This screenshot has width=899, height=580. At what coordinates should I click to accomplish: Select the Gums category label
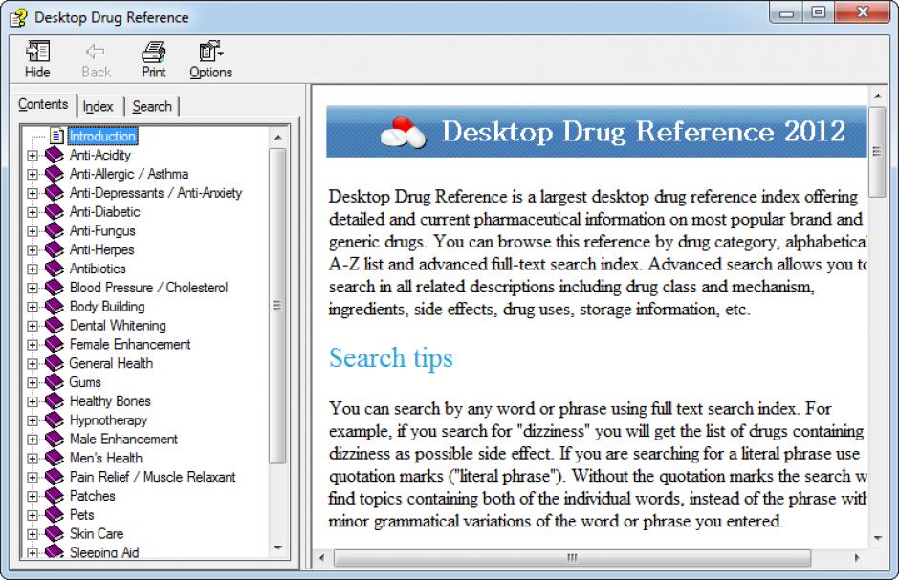[x=85, y=382]
